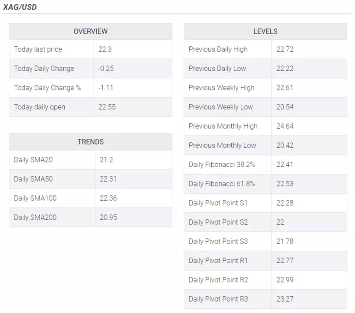Click the 'Previous Weekly Low' label
This screenshot has width=355, height=313.
(221, 107)
